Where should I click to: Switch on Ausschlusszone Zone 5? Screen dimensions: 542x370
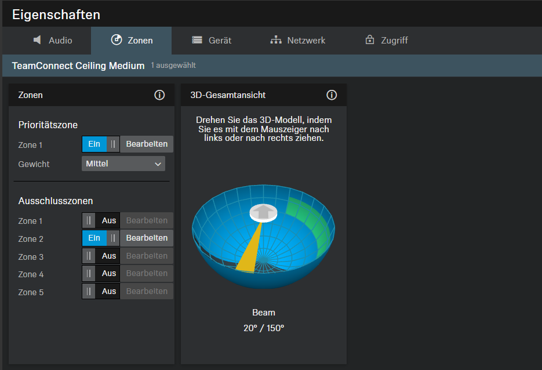point(101,291)
